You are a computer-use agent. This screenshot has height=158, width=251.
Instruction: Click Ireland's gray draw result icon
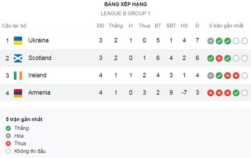[211, 76]
